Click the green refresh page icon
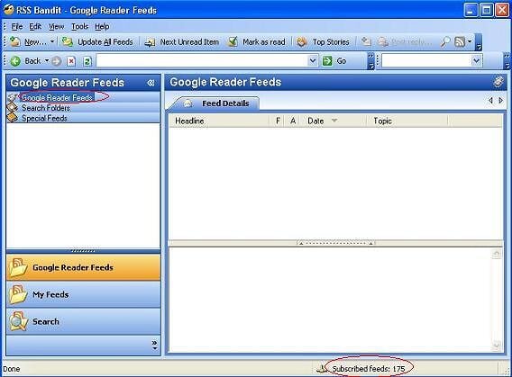Image resolution: width=512 pixels, height=377 pixels. tap(87, 61)
